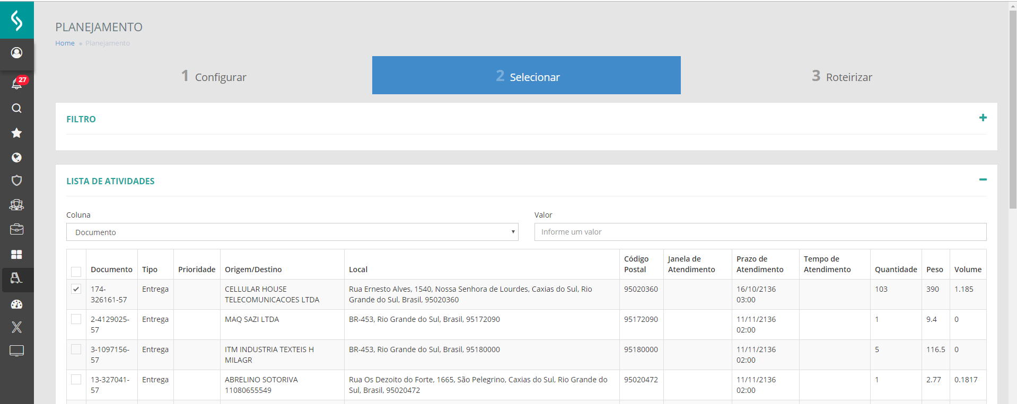Open the dashboard gauge sidebar icon

pos(17,304)
